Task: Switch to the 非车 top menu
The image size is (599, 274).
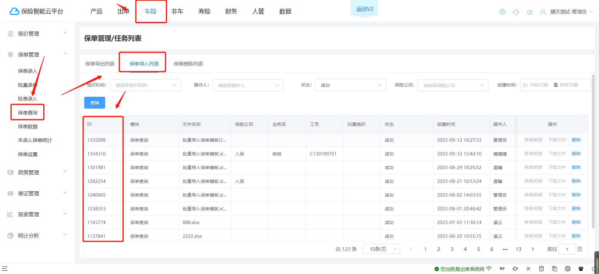Action: click(177, 12)
